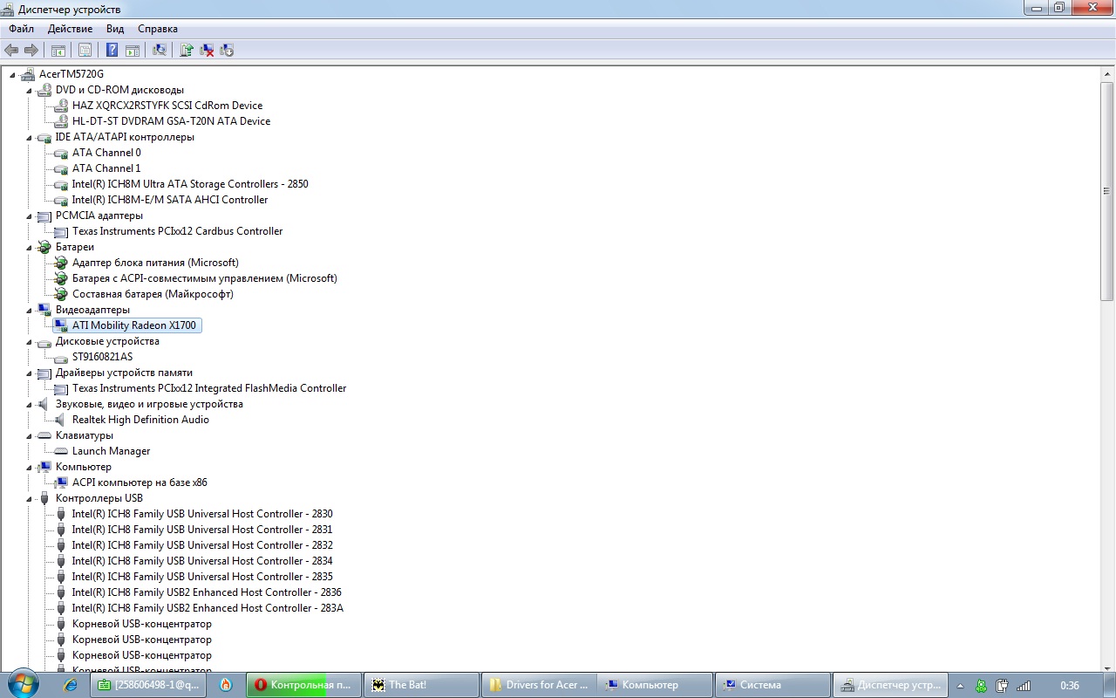Click the vertical scrollbar thumb
Screen dimensions: 1116x698
click(x=1106, y=192)
